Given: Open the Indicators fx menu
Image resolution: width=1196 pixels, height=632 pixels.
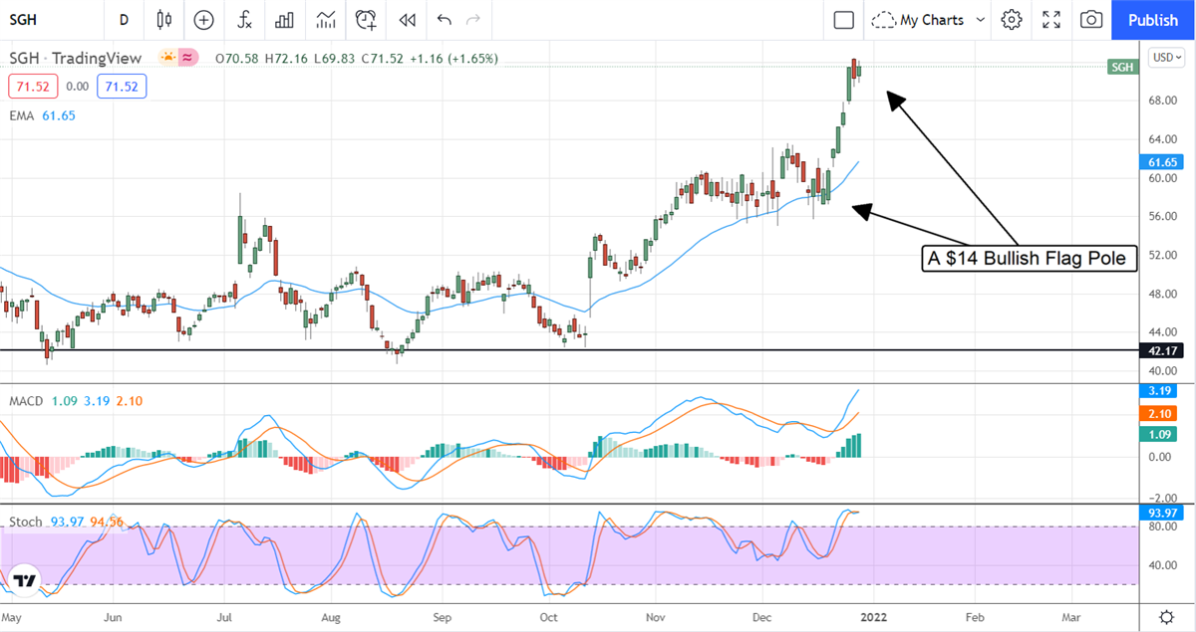Looking at the screenshot, I should (243, 20).
